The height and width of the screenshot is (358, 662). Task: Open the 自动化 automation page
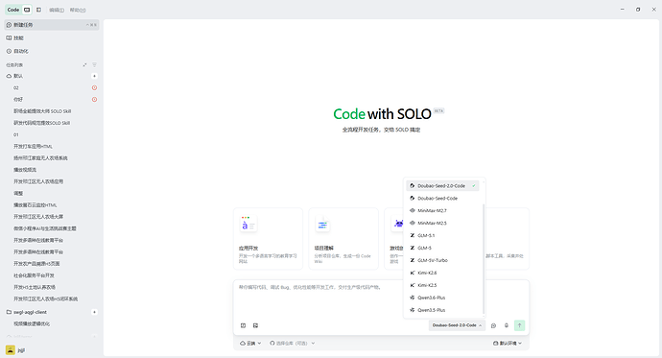click(52, 51)
